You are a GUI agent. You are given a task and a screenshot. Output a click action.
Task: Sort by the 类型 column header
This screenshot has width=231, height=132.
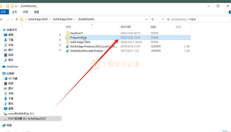[153, 27]
